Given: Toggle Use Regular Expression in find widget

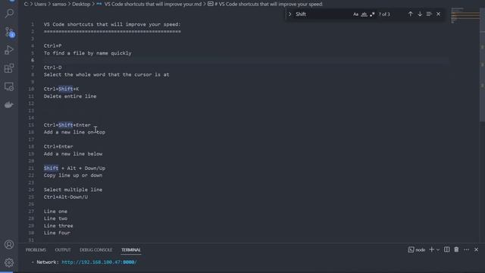Looking at the screenshot, I should click(372, 14).
